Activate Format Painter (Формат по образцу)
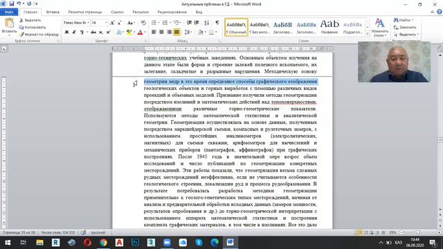This screenshot has width=443, height=249. pos(39,35)
